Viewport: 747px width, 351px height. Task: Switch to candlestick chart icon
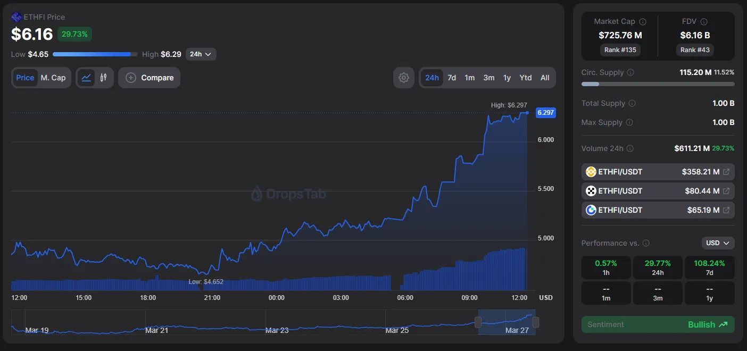pyautogui.click(x=103, y=78)
